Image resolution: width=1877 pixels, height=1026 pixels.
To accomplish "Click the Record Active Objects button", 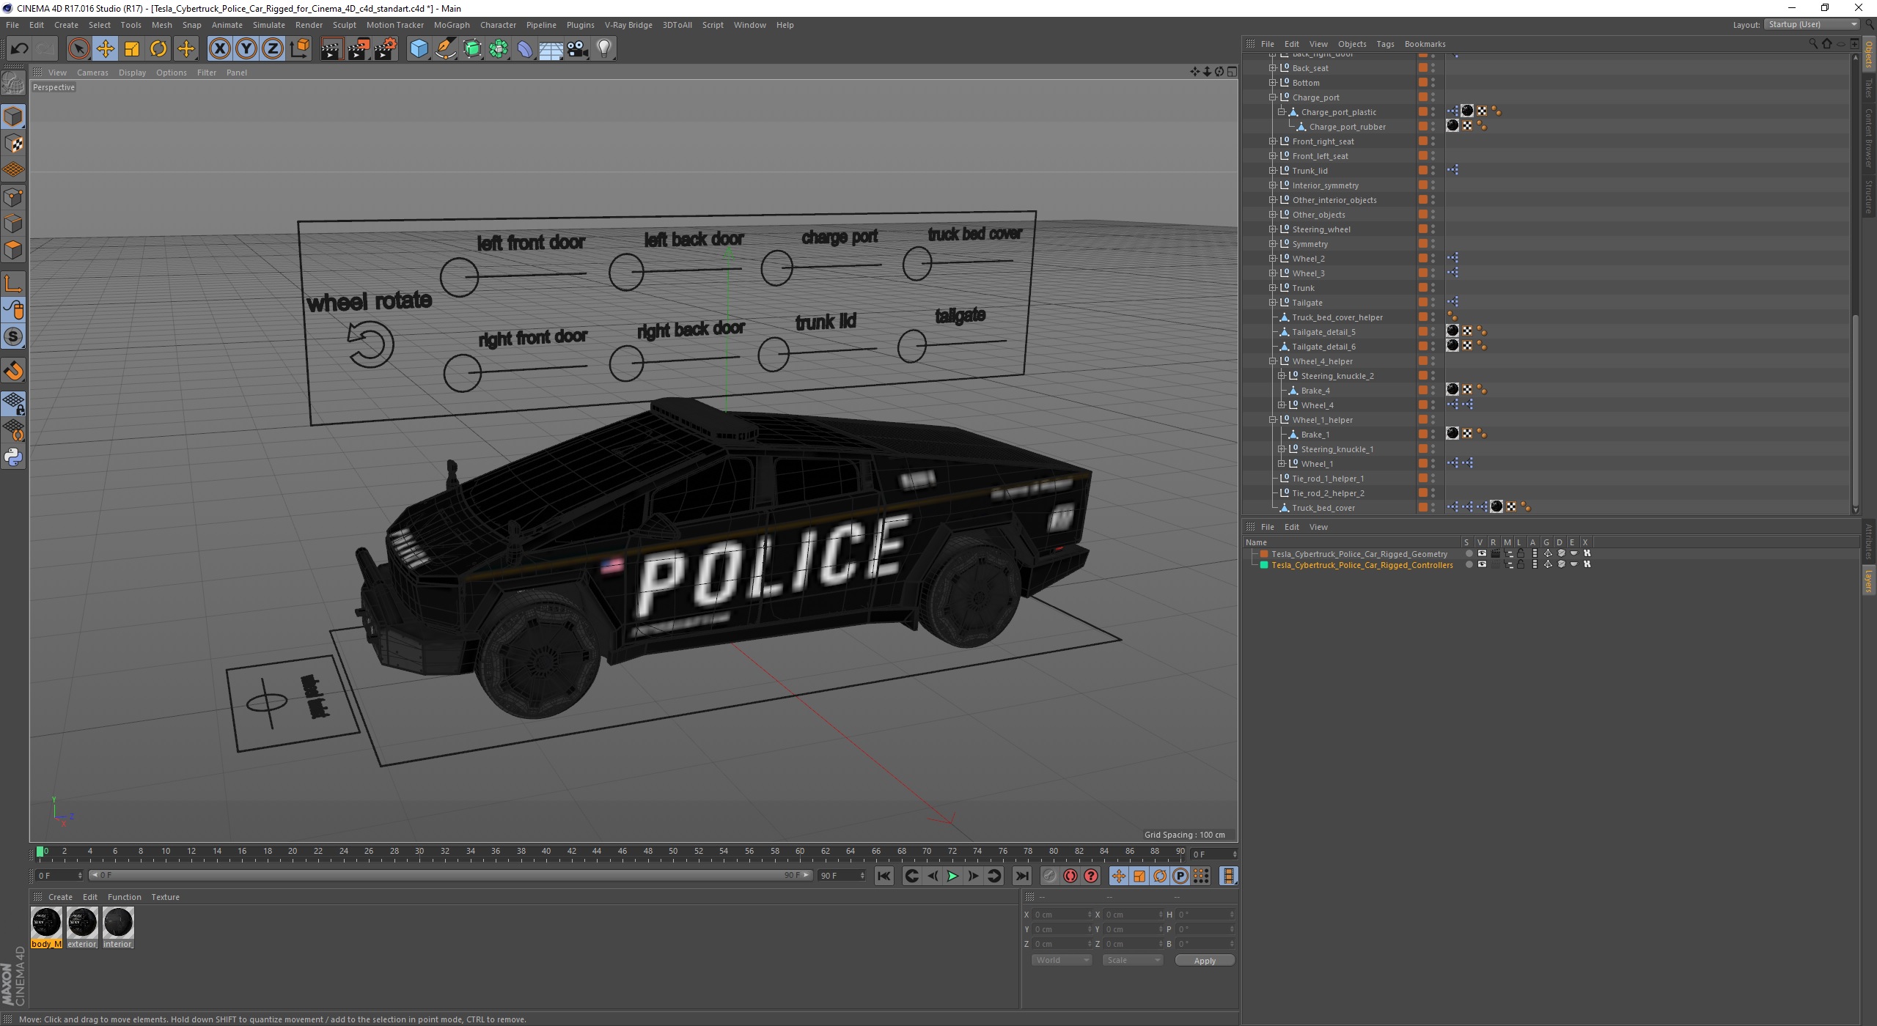I will tap(1050, 876).
